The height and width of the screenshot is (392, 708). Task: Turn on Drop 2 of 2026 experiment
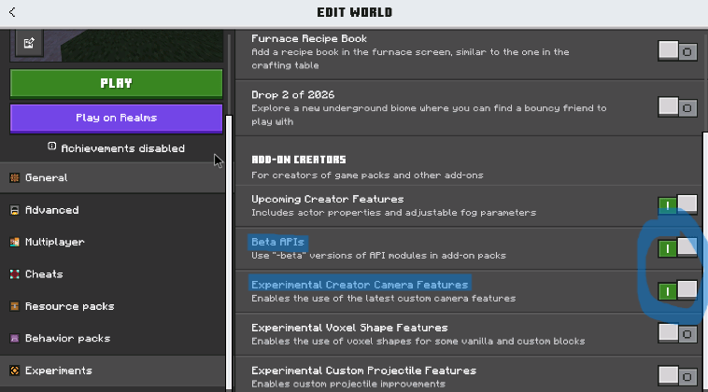(x=677, y=107)
